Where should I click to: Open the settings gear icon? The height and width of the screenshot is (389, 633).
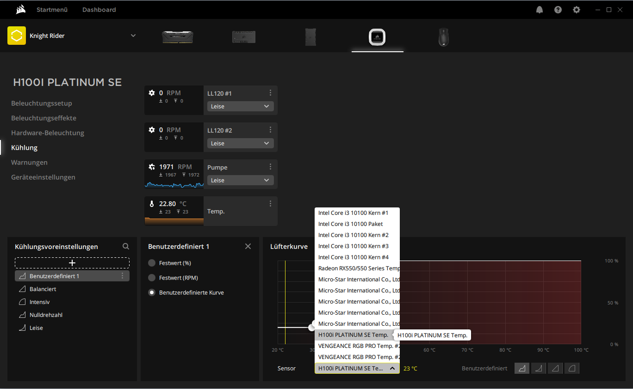pyautogui.click(x=577, y=10)
